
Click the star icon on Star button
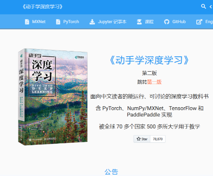pos(138,139)
